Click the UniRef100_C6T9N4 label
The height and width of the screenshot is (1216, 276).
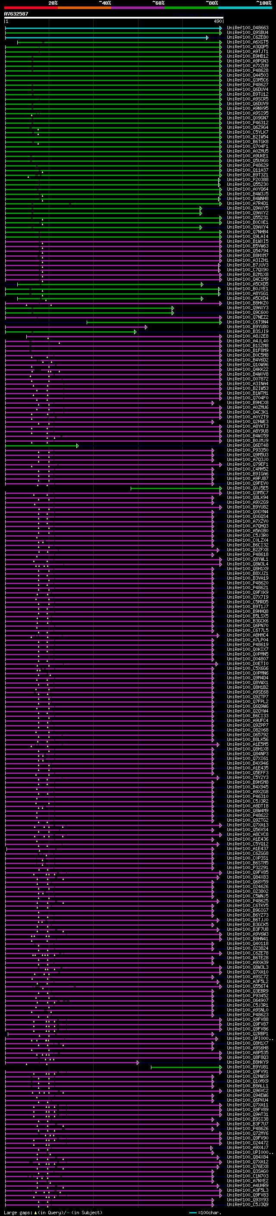(x=248, y=322)
